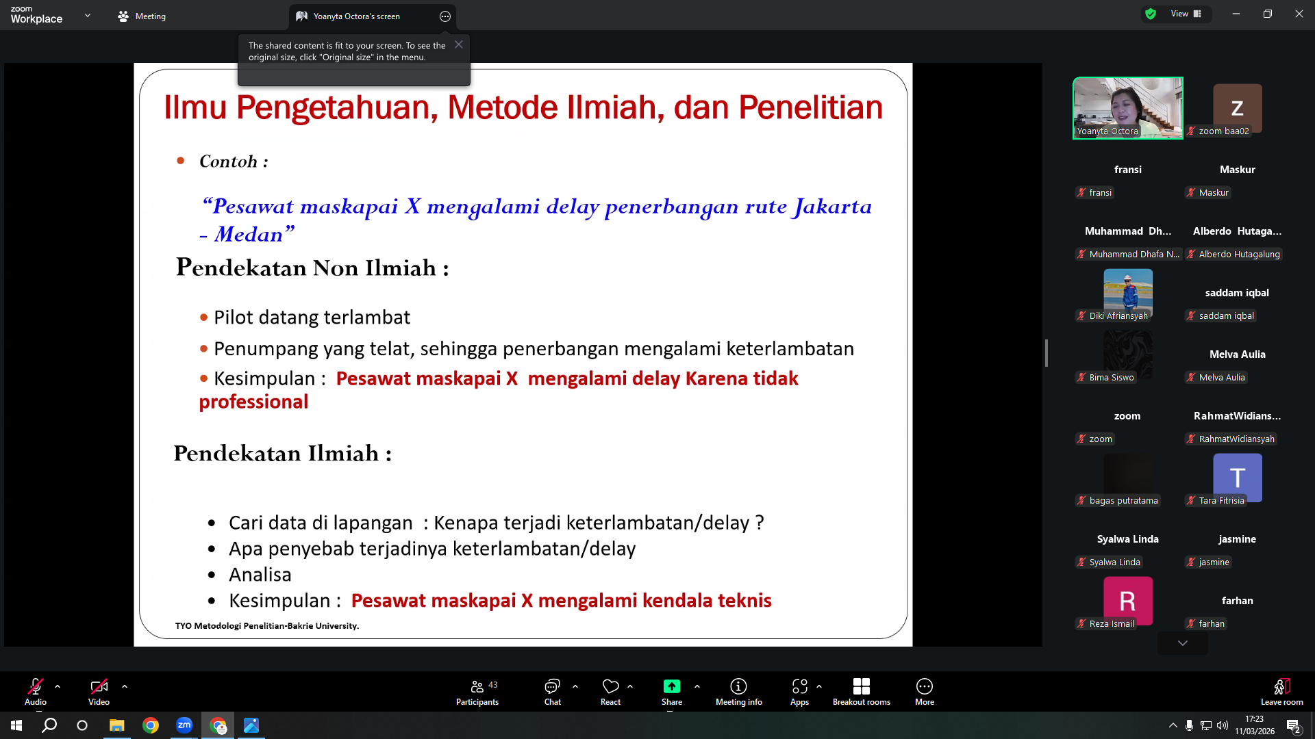Show hidden system tray icons
1315x739 pixels.
[x=1173, y=725]
